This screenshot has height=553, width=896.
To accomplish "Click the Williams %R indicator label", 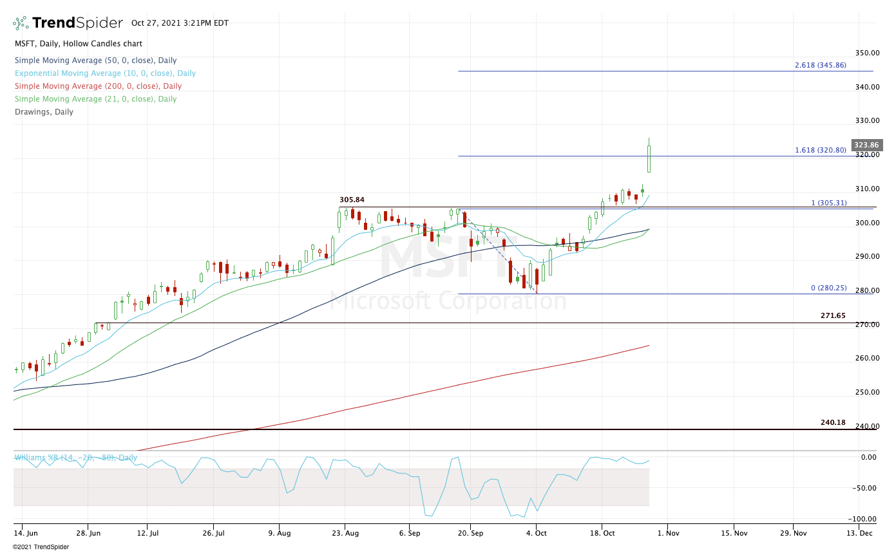I will pos(76,458).
